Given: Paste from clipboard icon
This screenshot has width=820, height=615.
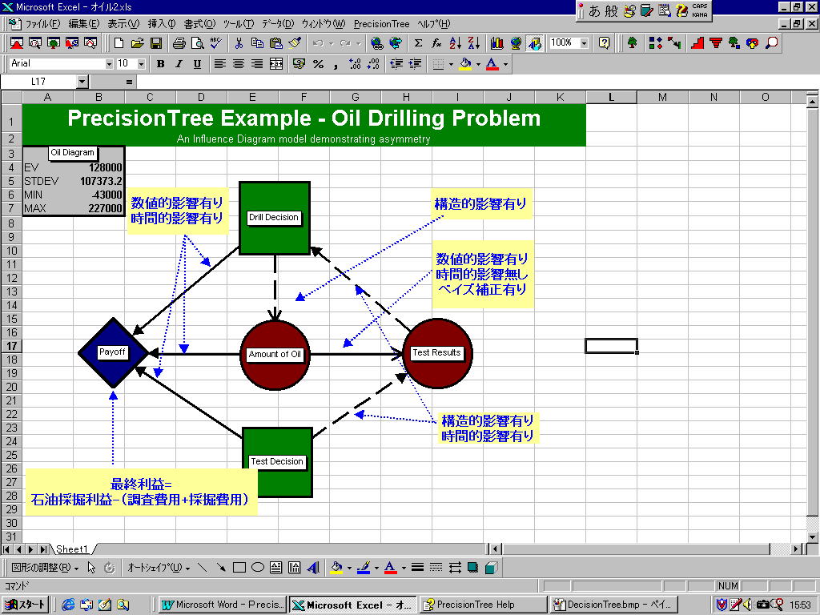Looking at the screenshot, I should point(275,43).
